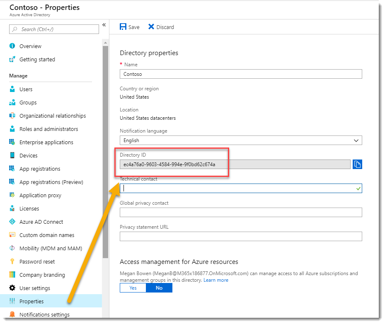Click the Privacy statement URL field

pos(241,237)
